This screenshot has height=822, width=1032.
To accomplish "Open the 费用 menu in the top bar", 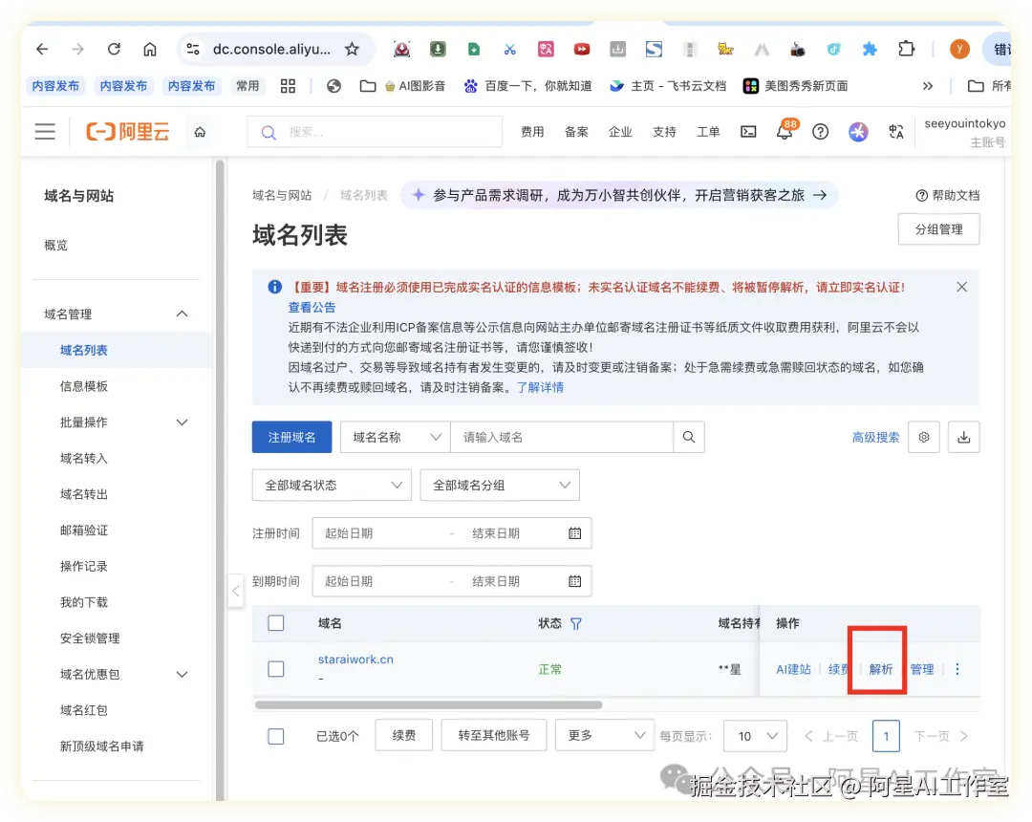I will (532, 132).
